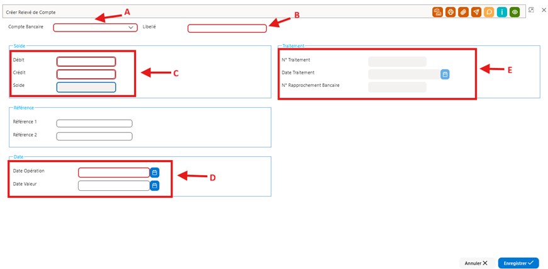Select the greyed Solde field

tap(86, 87)
